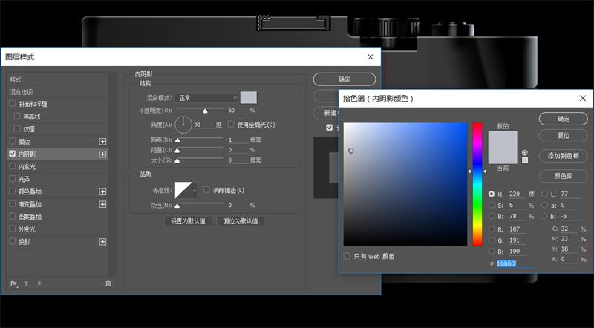Click the move effect down arrow
This screenshot has width=594, height=328.
39,283
